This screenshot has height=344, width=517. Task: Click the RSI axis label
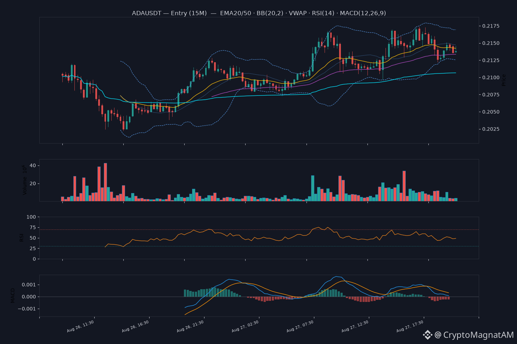22,238
